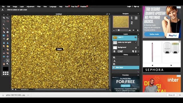Select the Marquee selection tool

pos(4,21)
